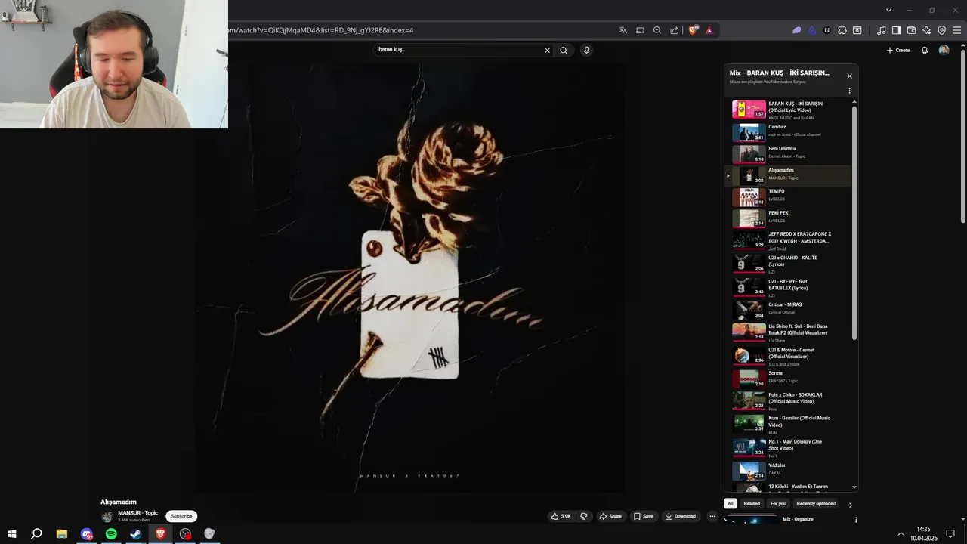Play Cambaz in the playlist
Image resolution: width=967 pixels, height=544 pixels.
click(788, 132)
